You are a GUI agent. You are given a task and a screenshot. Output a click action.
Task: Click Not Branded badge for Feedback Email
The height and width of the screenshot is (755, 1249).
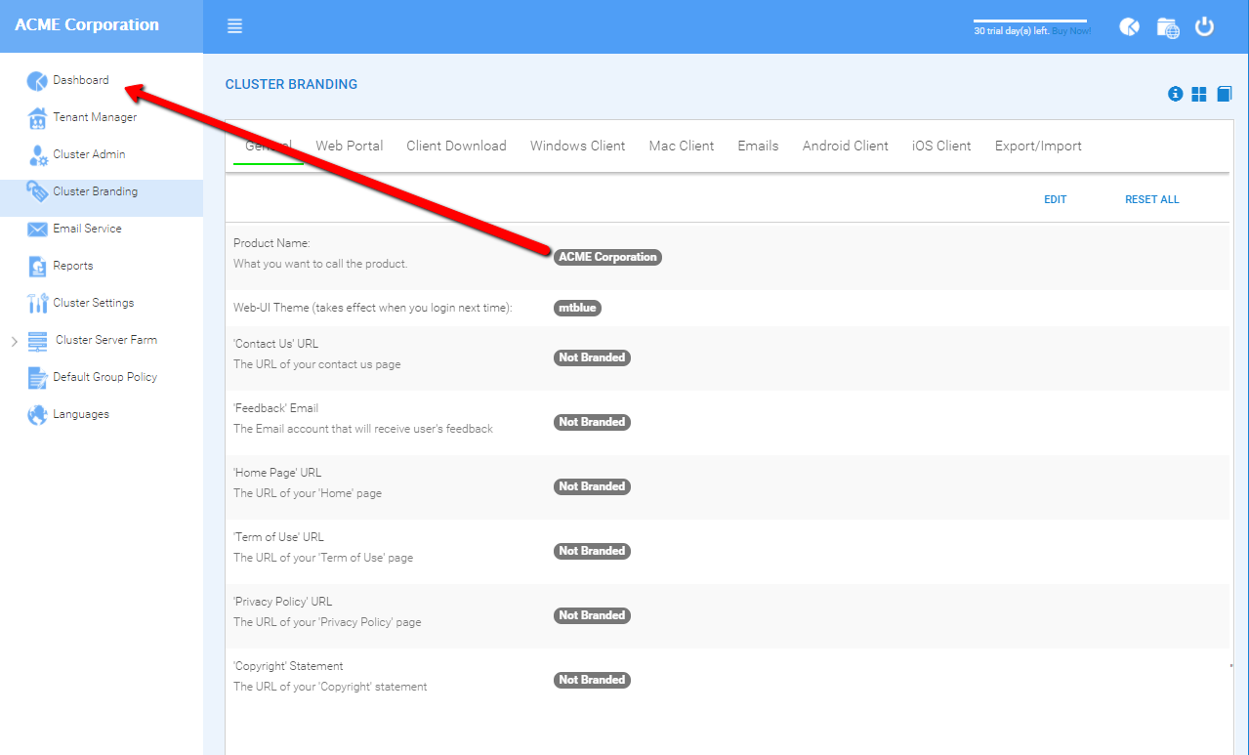coord(592,422)
